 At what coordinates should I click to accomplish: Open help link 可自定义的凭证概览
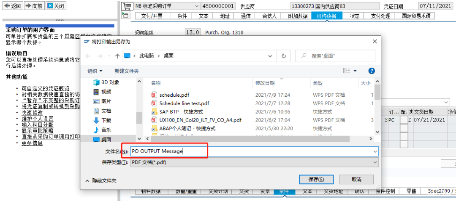pos(46,88)
